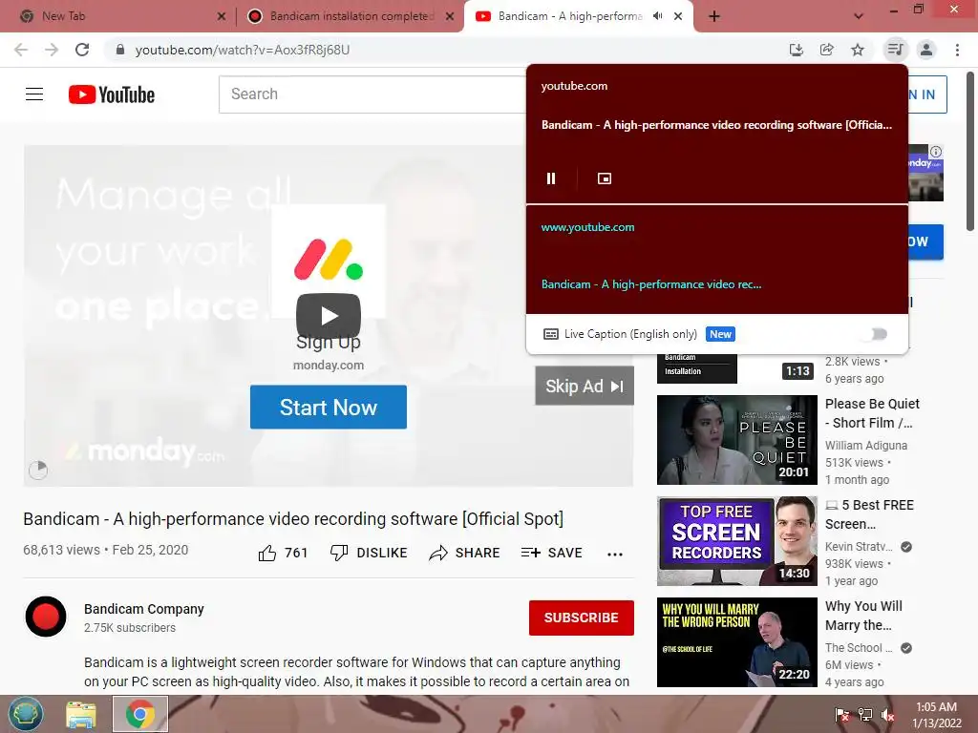The image size is (978, 733).
Task: Play the video with center play button
Action: pos(329,316)
